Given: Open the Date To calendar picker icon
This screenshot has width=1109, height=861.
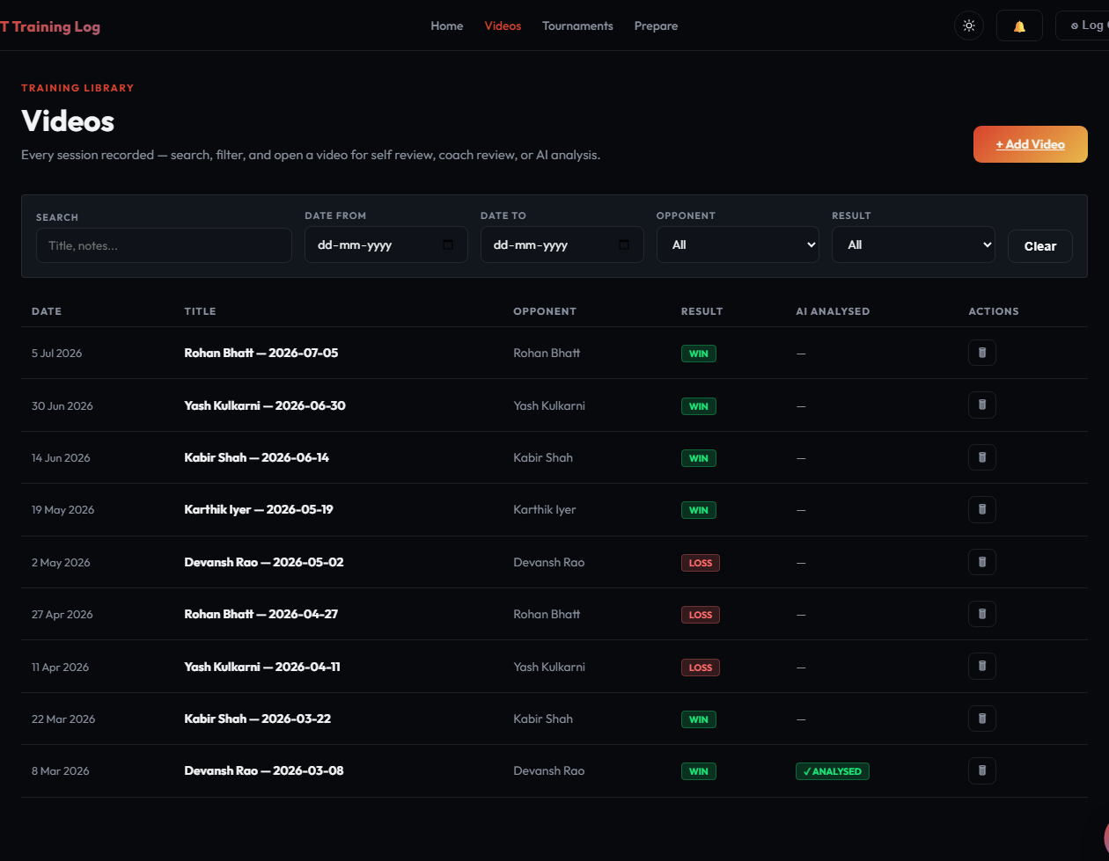Looking at the screenshot, I should [x=624, y=244].
